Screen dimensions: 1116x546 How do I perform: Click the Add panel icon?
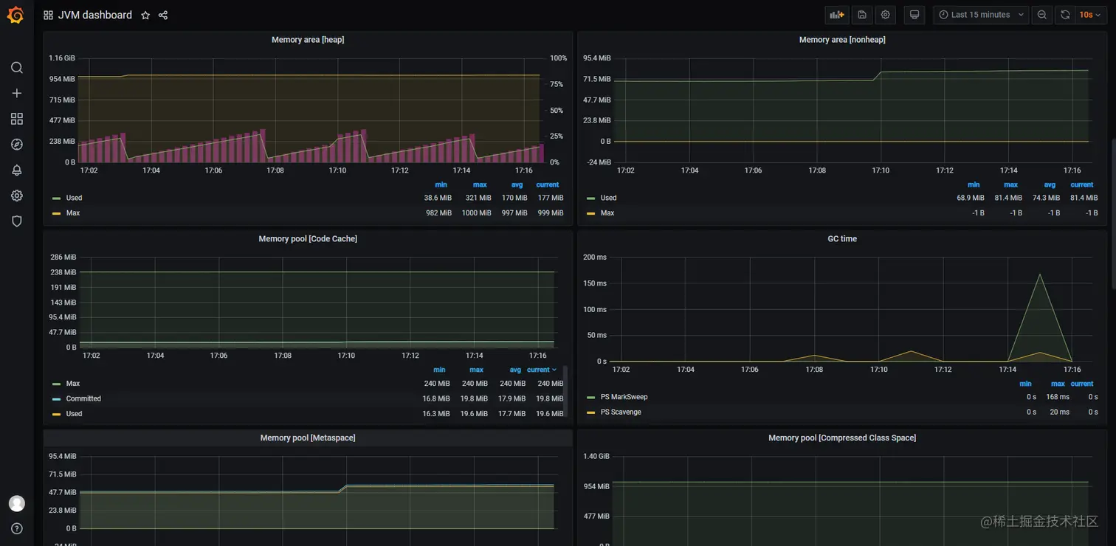[x=836, y=15]
